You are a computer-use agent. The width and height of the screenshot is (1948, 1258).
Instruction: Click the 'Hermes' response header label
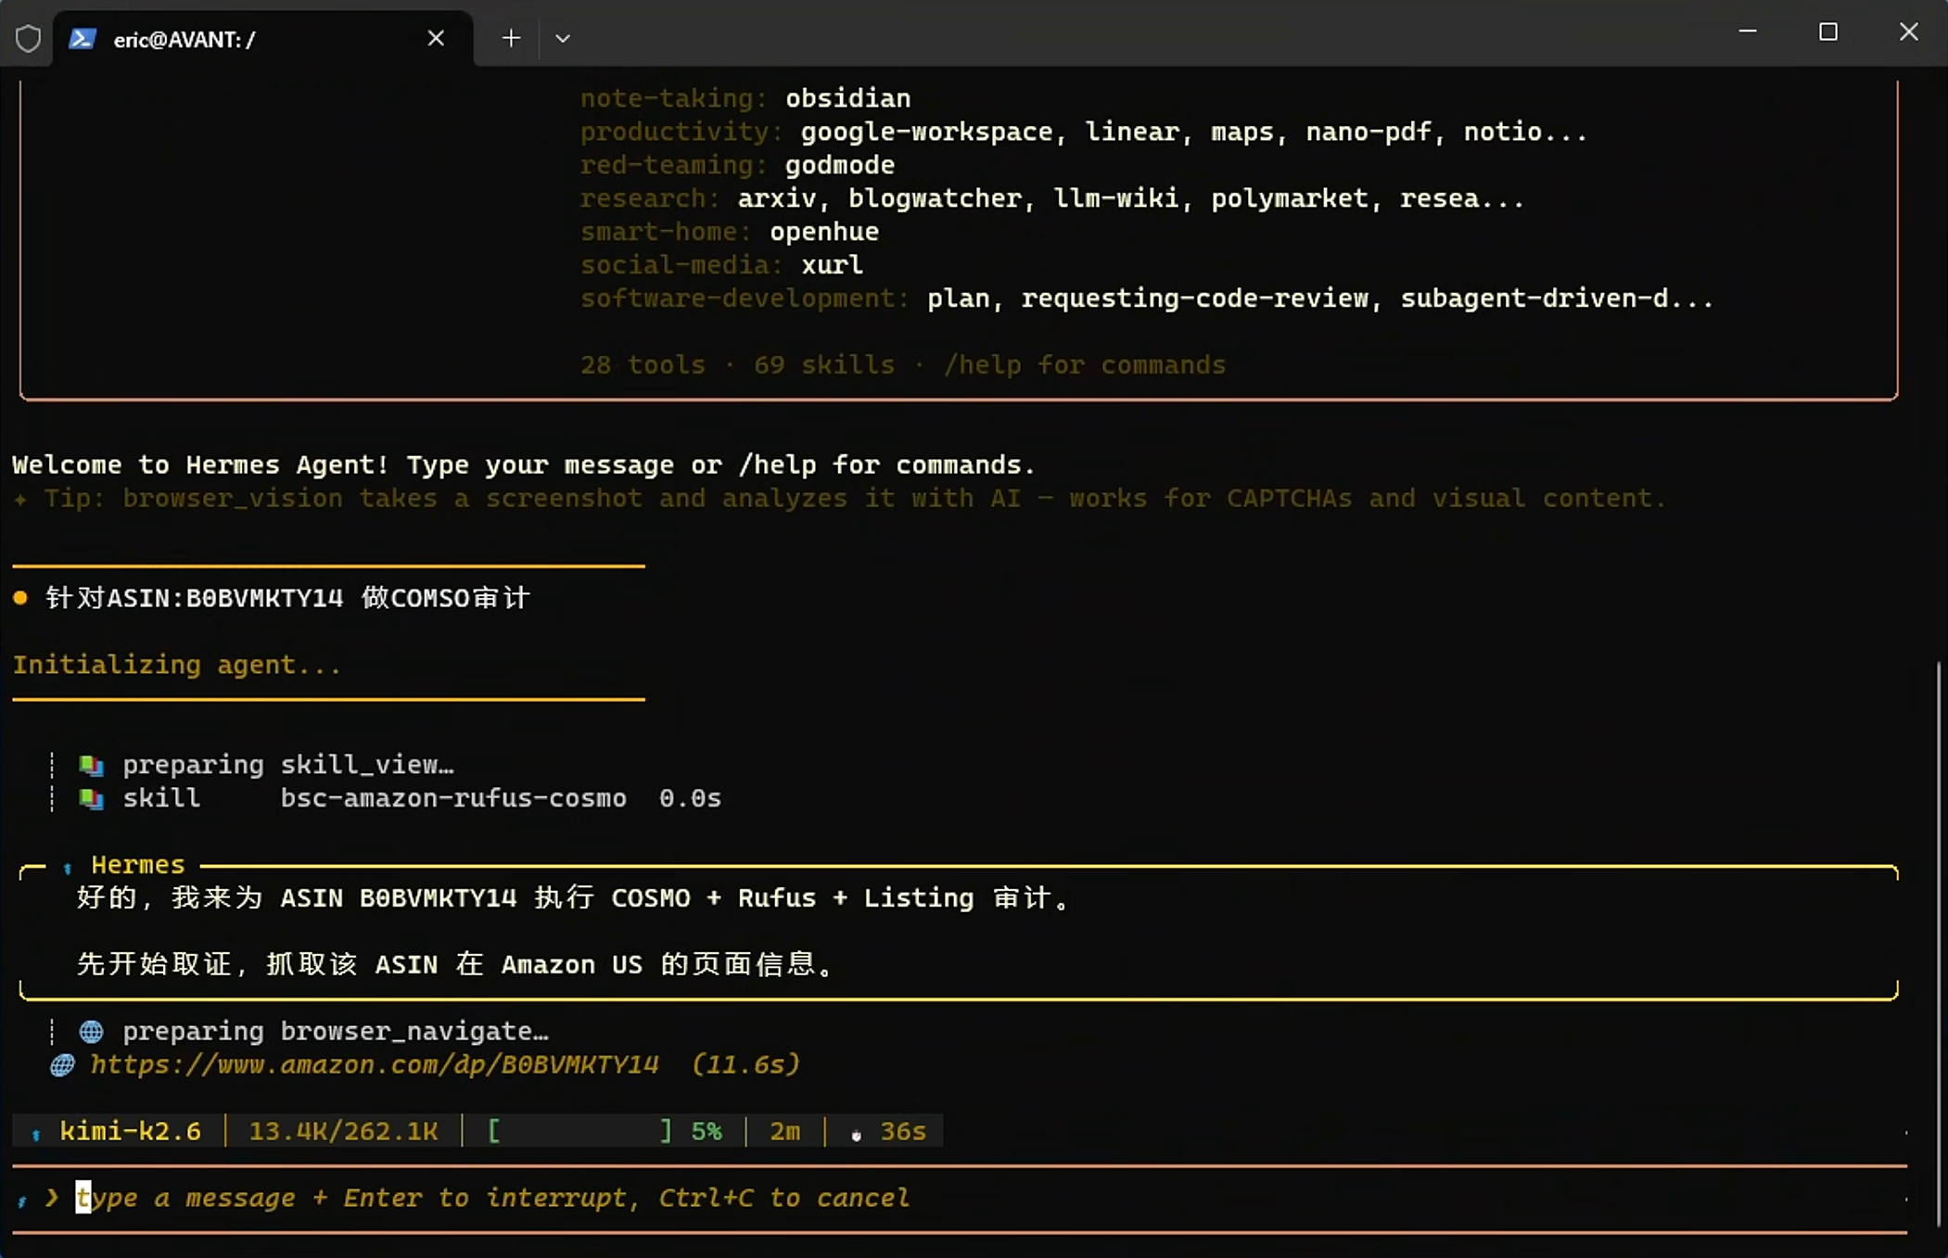[138, 865]
